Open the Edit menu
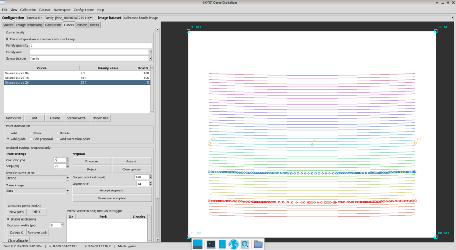 tap(4, 10)
